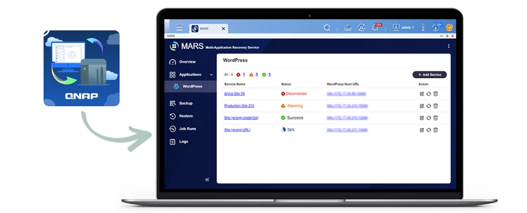Open the Production Site 210 service link
527x213 pixels.
[239, 106]
